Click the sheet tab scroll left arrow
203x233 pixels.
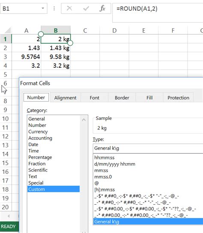(9, 216)
